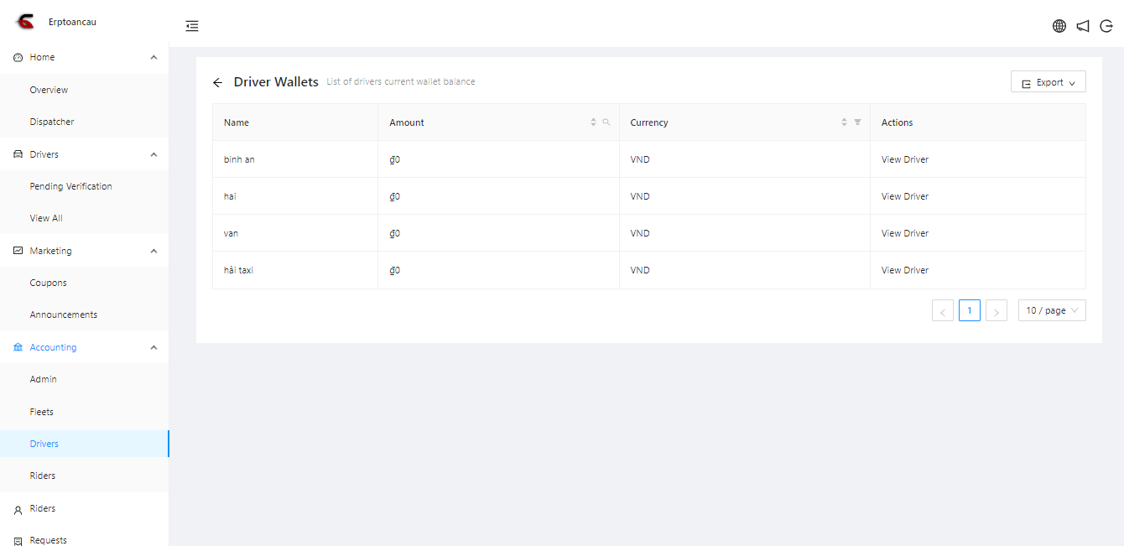Sort the Currency column using sort arrows

coord(844,122)
